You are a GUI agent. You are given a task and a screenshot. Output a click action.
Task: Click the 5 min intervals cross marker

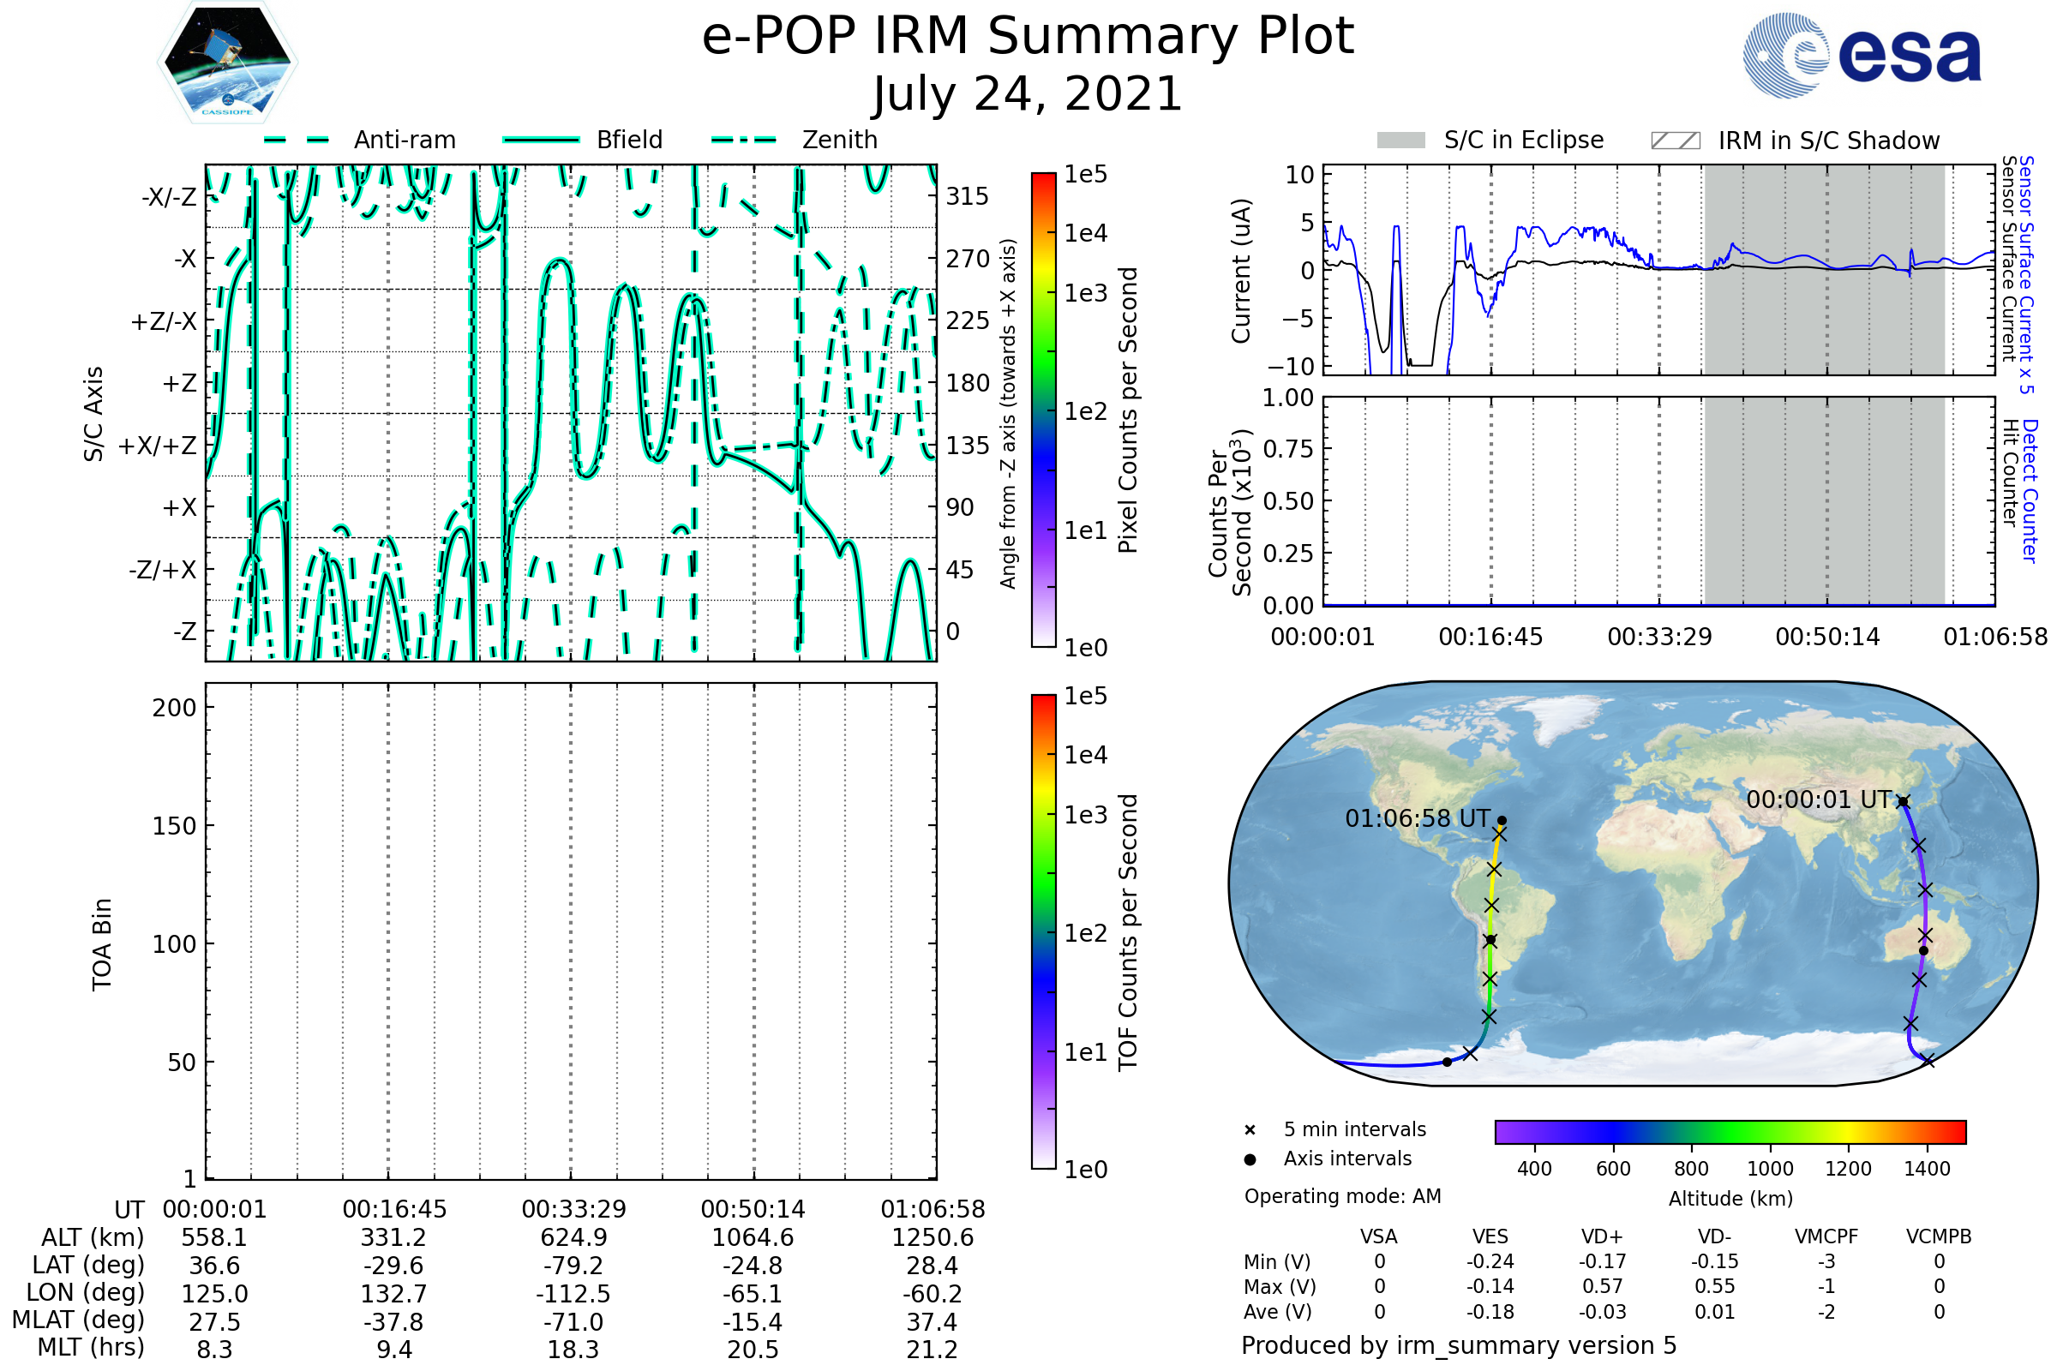point(1250,1130)
